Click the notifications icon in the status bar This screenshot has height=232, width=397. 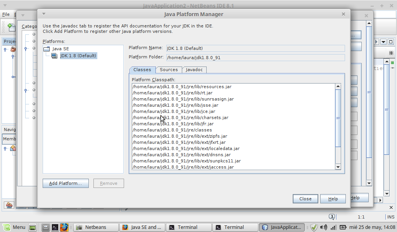pyautogui.click(x=332, y=217)
